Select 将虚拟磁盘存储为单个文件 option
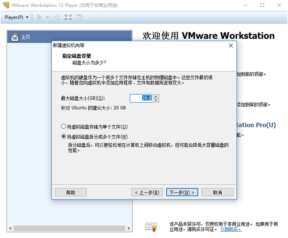 coord(64,126)
